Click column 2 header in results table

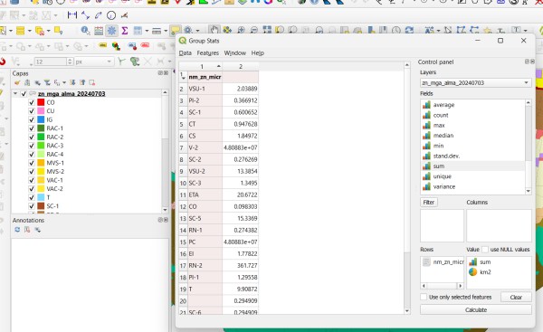pos(241,66)
